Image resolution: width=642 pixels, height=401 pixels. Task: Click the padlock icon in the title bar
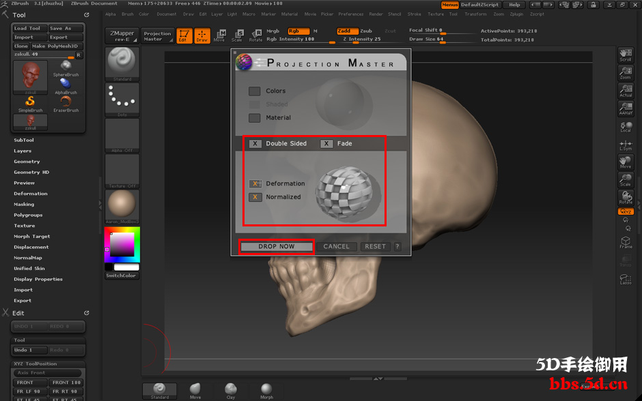point(593,5)
